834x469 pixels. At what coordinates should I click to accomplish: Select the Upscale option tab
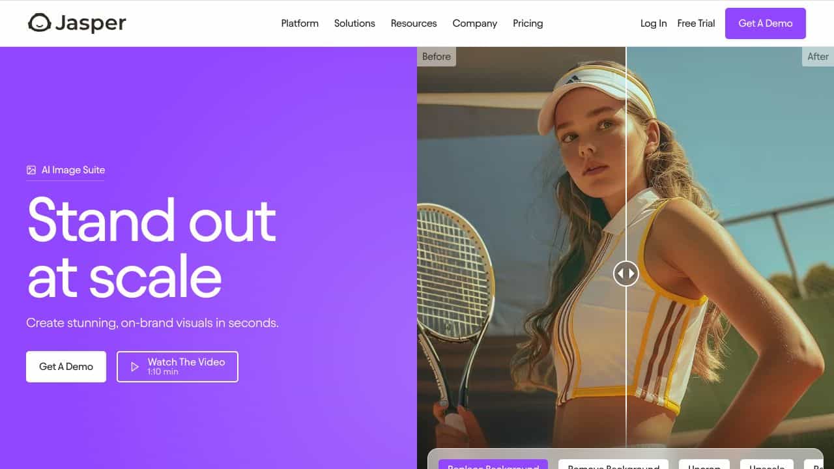[x=767, y=464]
